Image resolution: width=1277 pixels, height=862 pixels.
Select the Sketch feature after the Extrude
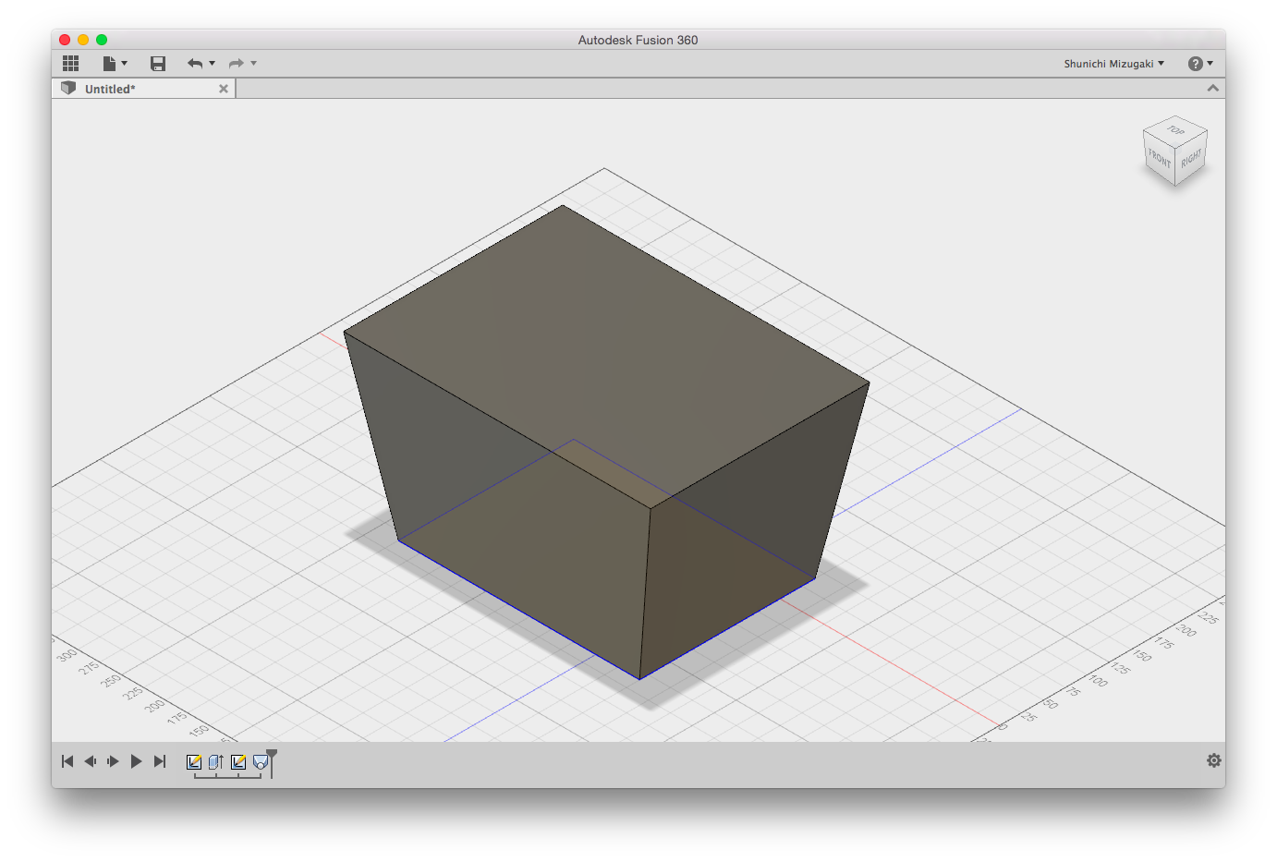click(x=238, y=762)
